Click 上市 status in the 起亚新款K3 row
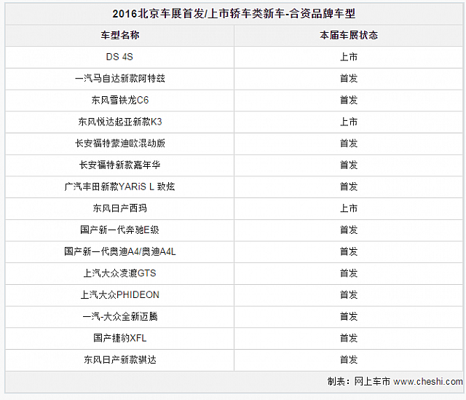The image size is (466, 400). coord(349,122)
